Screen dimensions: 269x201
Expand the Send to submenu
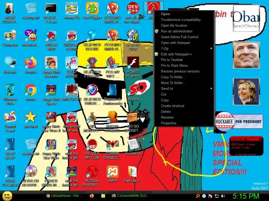coord(184,88)
